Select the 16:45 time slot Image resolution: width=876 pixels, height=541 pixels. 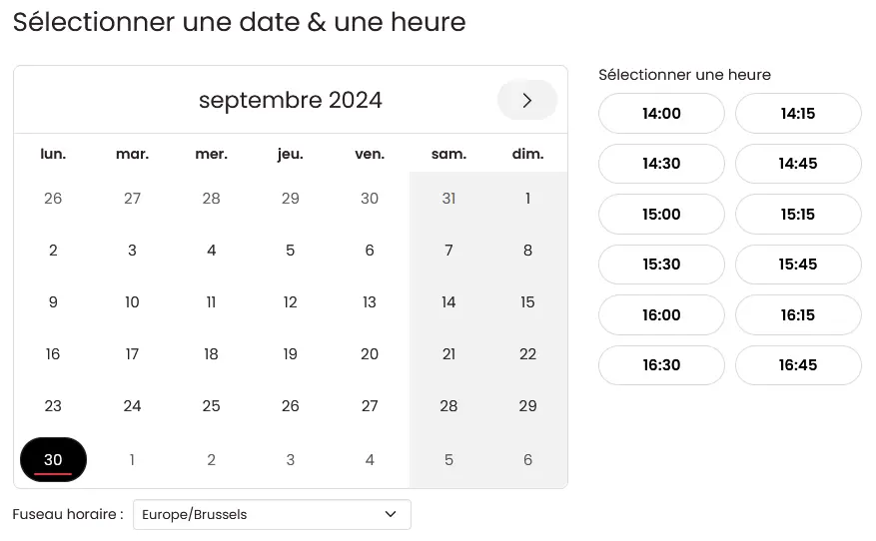point(798,365)
